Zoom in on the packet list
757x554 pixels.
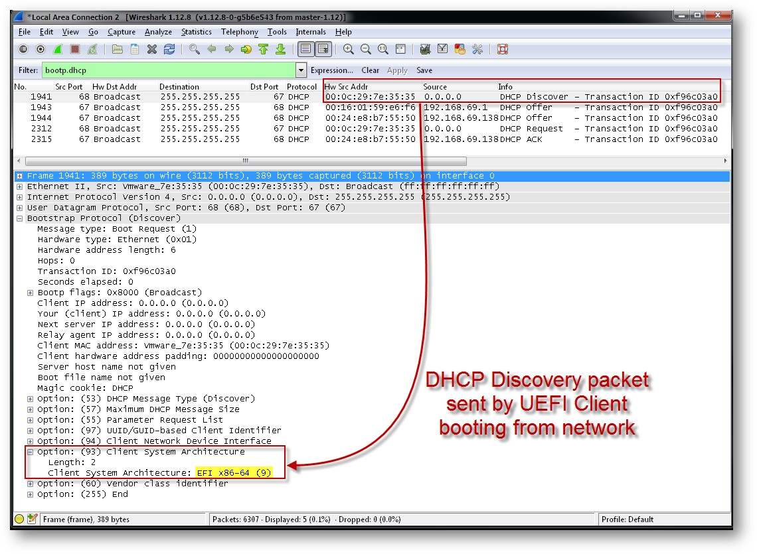pyautogui.click(x=348, y=48)
